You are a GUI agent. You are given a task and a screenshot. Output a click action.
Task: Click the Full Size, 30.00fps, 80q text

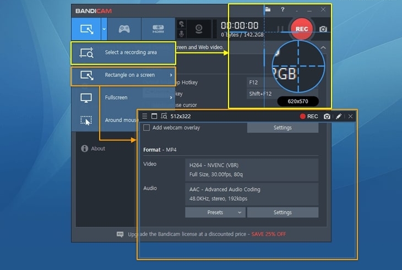point(216,174)
